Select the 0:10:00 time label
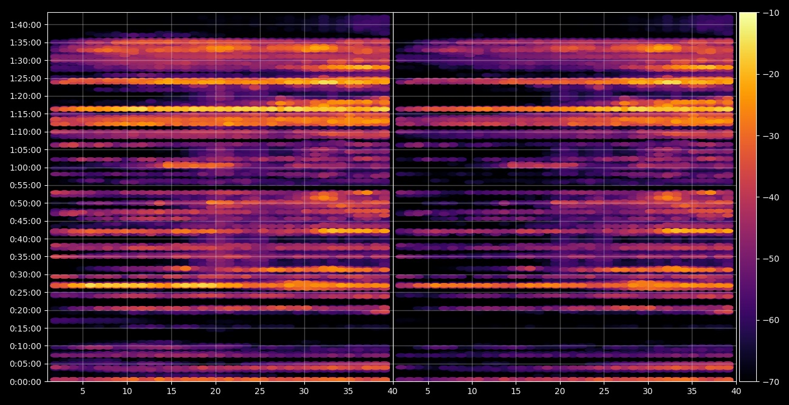This screenshot has height=405, width=789. pyautogui.click(x=26, y=346)
